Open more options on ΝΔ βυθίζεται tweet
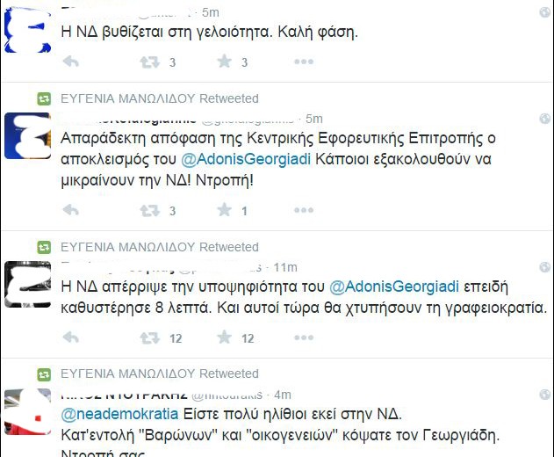Image resolution: width=554 pixels, height=457 pixels. pos(303,62)
